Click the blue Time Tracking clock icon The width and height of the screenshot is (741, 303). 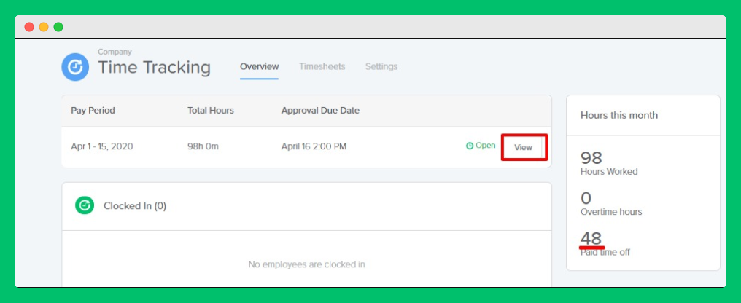coord(75,67)
